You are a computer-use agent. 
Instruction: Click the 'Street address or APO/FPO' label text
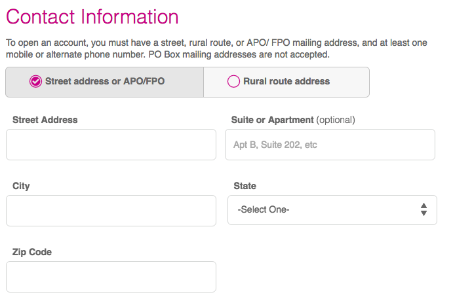tap(105, 81)
